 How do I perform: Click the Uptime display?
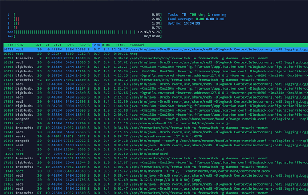point(184,23)
